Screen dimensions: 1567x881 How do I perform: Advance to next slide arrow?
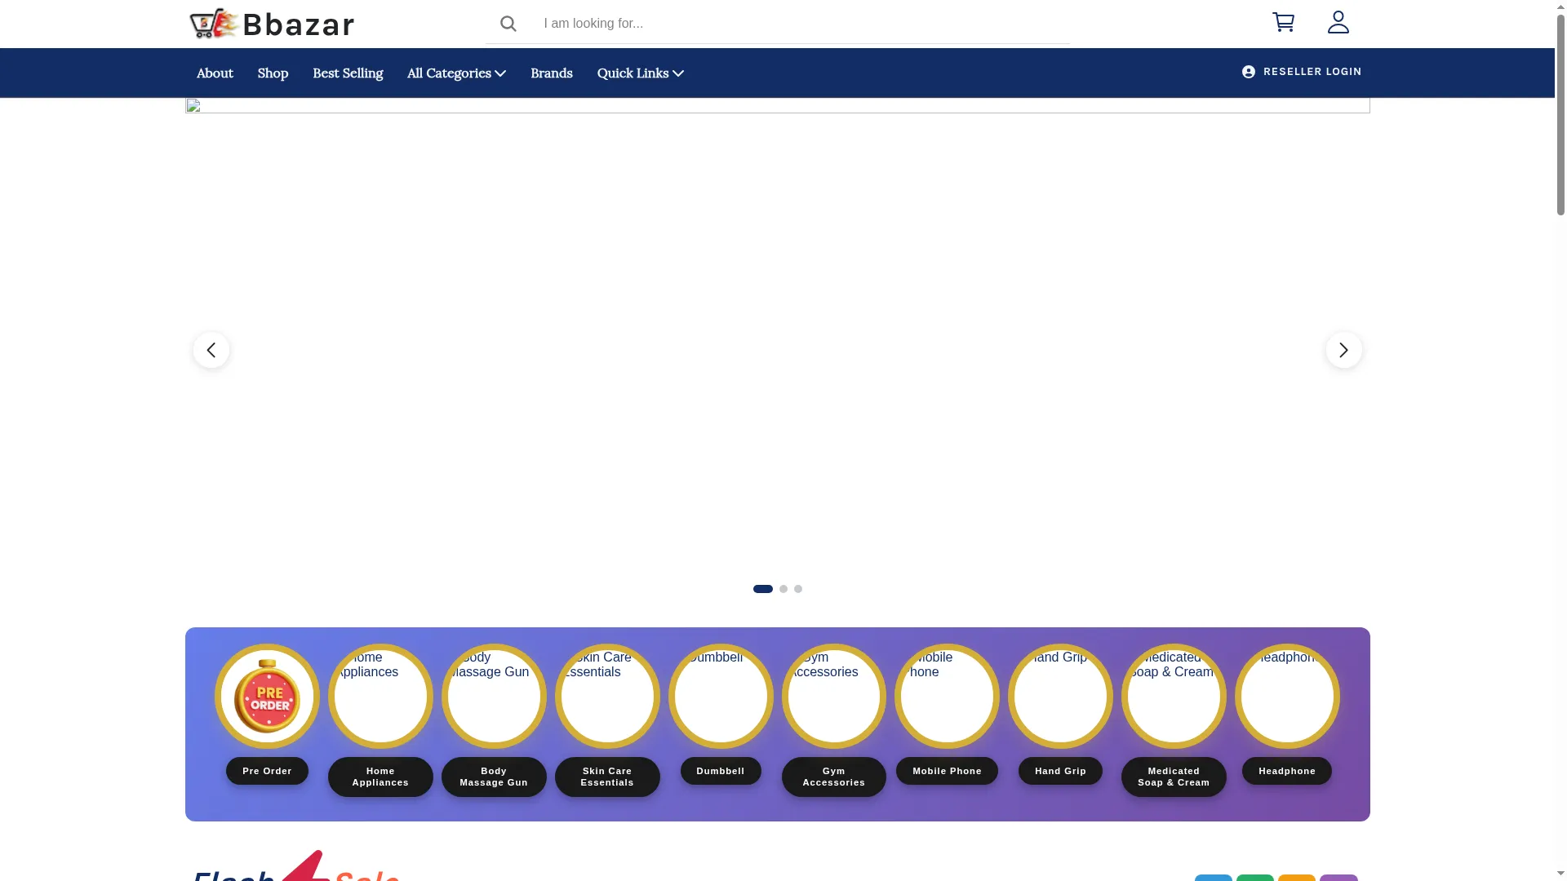[1344, 350]
